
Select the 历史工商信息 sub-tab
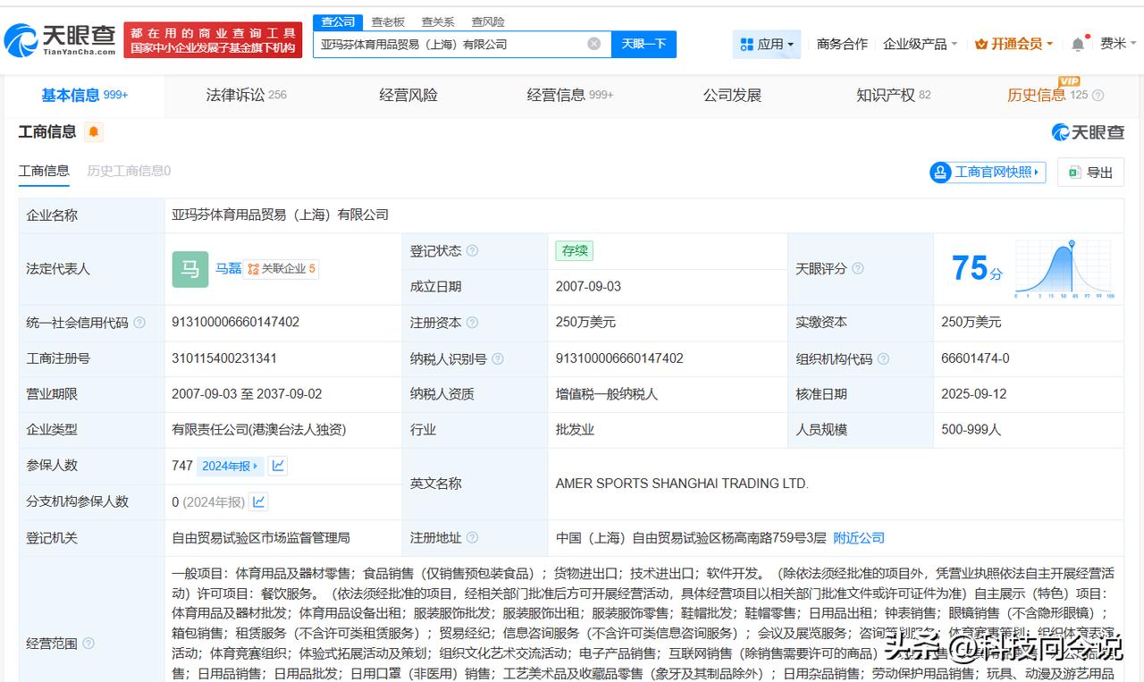[x=129, y=171]
